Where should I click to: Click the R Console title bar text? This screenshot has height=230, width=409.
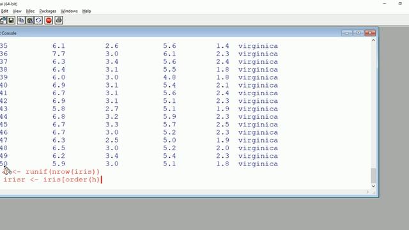pos(8,33)
